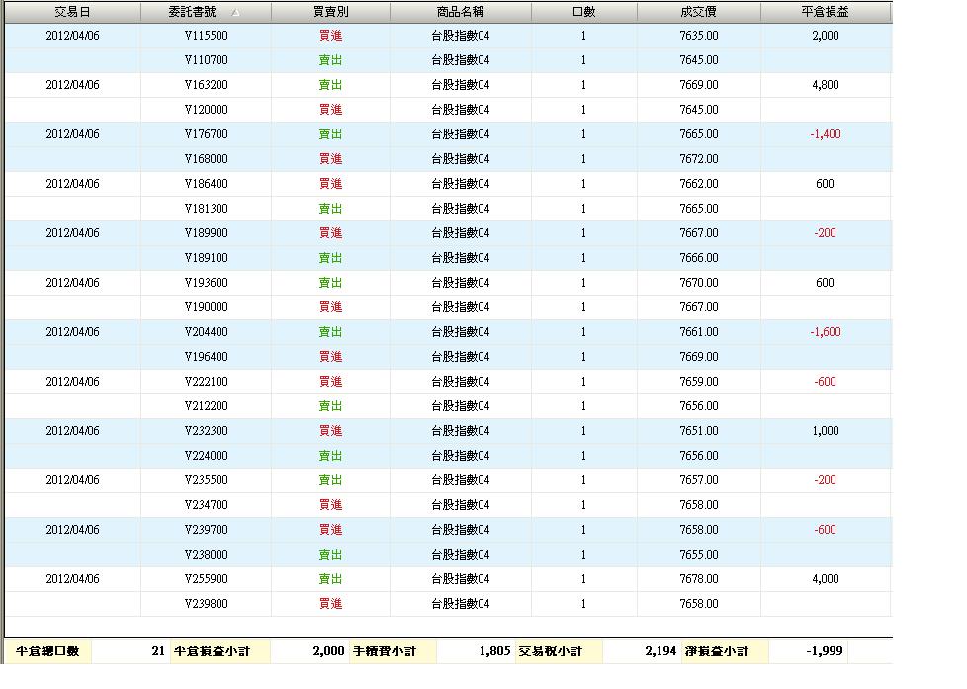This screenshot has height=689, width=967.
Task: Select order number V115500
Action: coord(206,36)
